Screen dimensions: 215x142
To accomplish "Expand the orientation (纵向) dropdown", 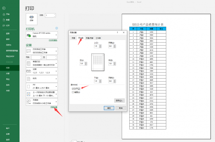I will tap(56, 79).
